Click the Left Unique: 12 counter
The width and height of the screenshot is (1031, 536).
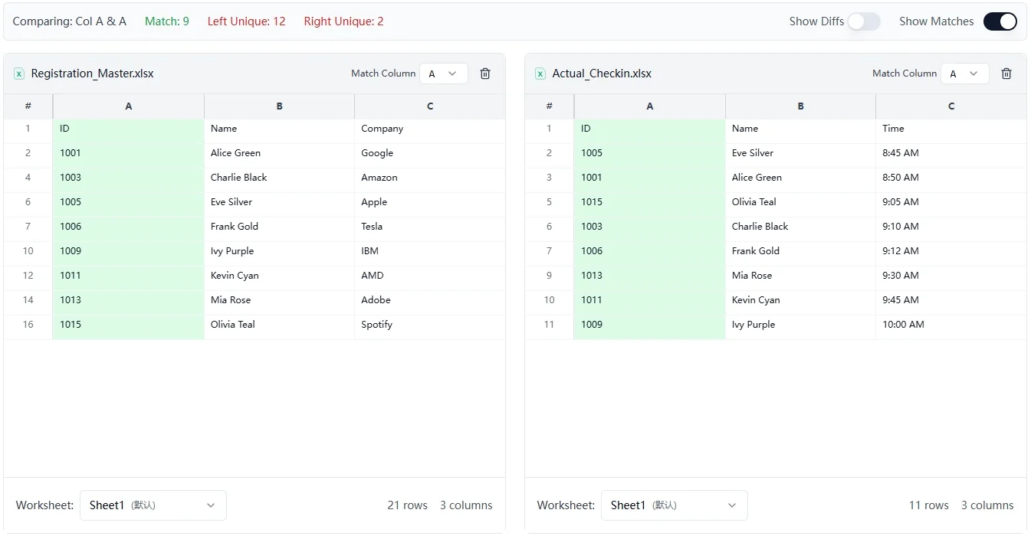point(246,21)
